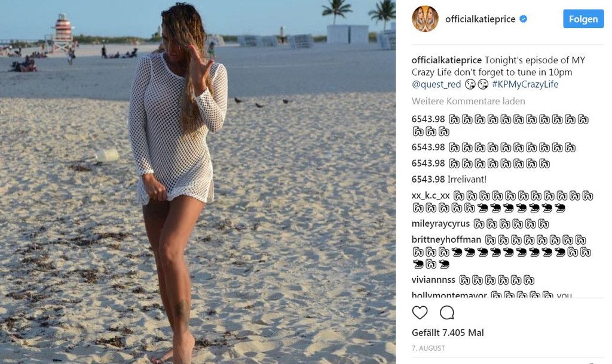Image resolution: width=612 pixels, height=364 pixels.
Task: Open the @quest_red mention
Action: [x=436, y=84]
